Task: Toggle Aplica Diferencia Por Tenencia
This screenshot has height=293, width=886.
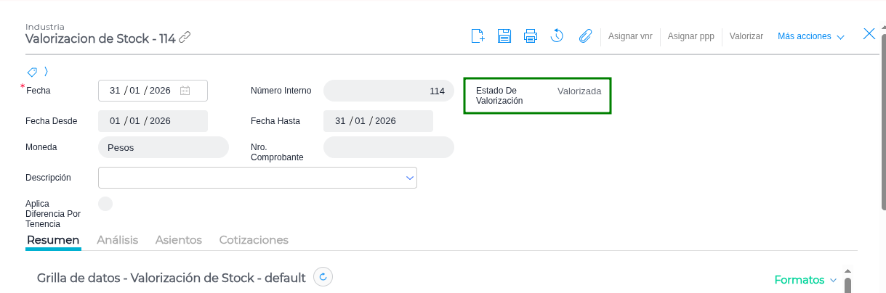Action: (x=105, y=204)
